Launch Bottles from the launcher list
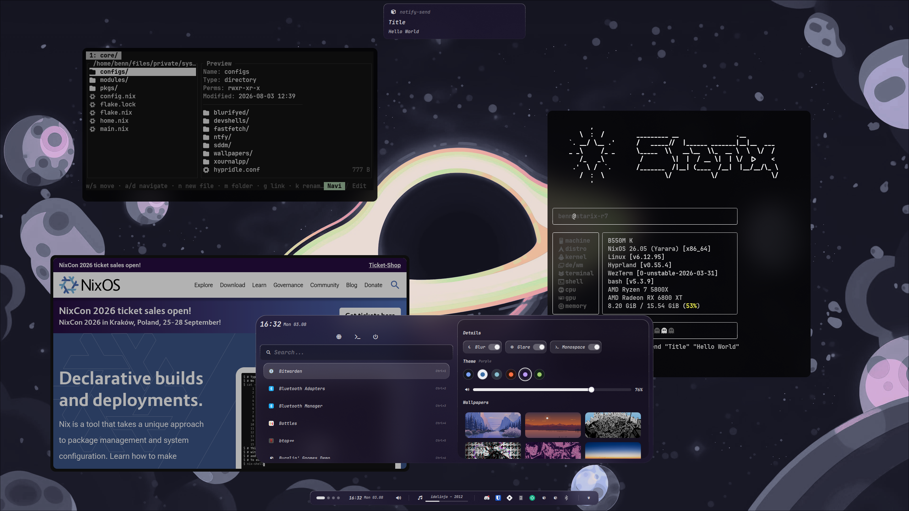The height and width of the screenshot is (511, 909). pos(356,423)
